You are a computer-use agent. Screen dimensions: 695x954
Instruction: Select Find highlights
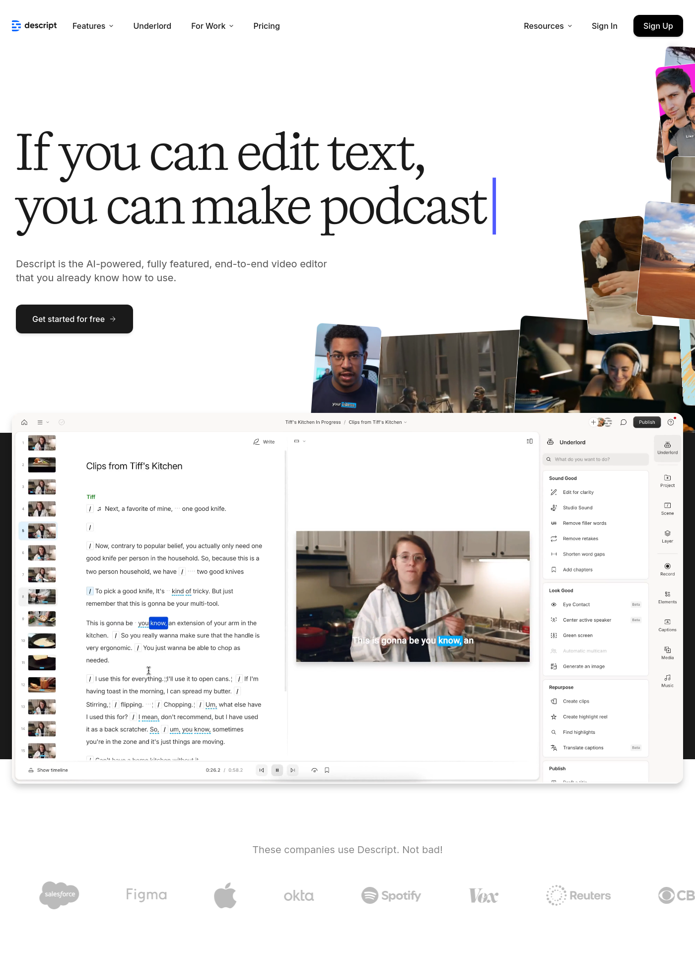(596, 732)
